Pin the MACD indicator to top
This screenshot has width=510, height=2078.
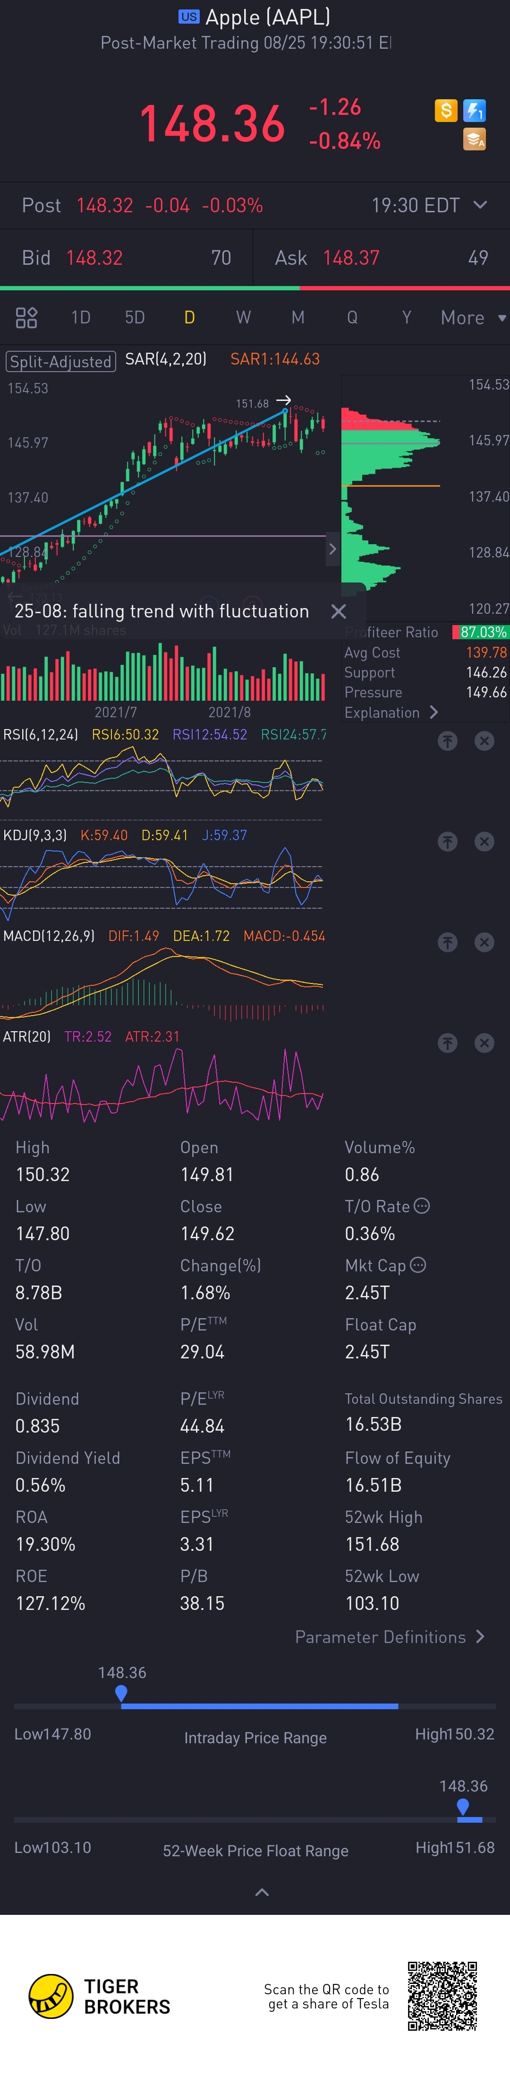pyautogui.click(x=447, y=942)
